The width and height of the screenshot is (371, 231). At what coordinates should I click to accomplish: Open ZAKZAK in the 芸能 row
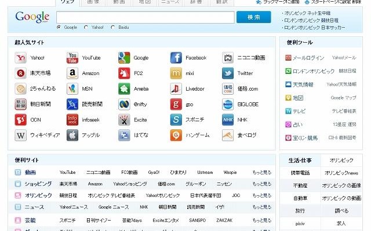coord(224,220)
